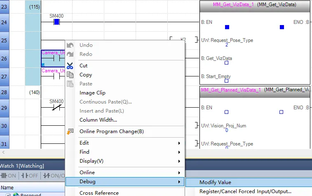Click the value 0 under Vision_Proj_Num
Screen dimensions: 312x196
(x=227, y=130)
